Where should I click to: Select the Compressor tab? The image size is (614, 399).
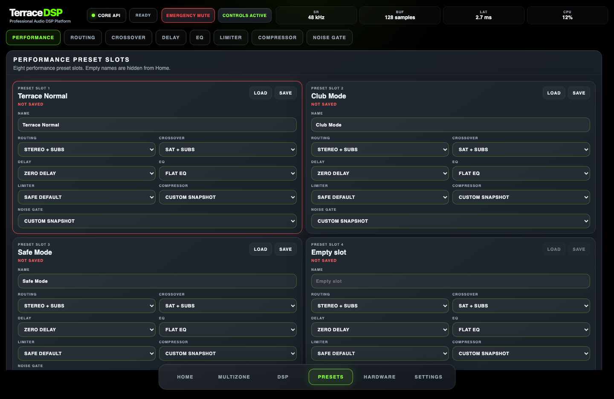[277, 37]
